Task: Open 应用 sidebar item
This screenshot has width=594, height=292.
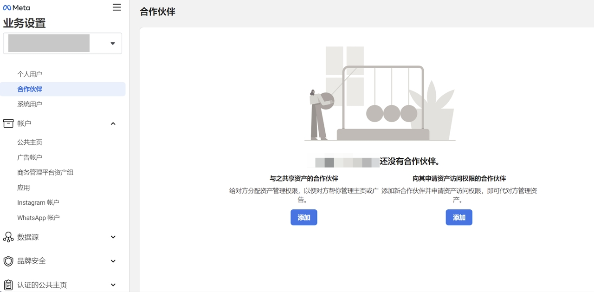Action: [x=24, y=188]
